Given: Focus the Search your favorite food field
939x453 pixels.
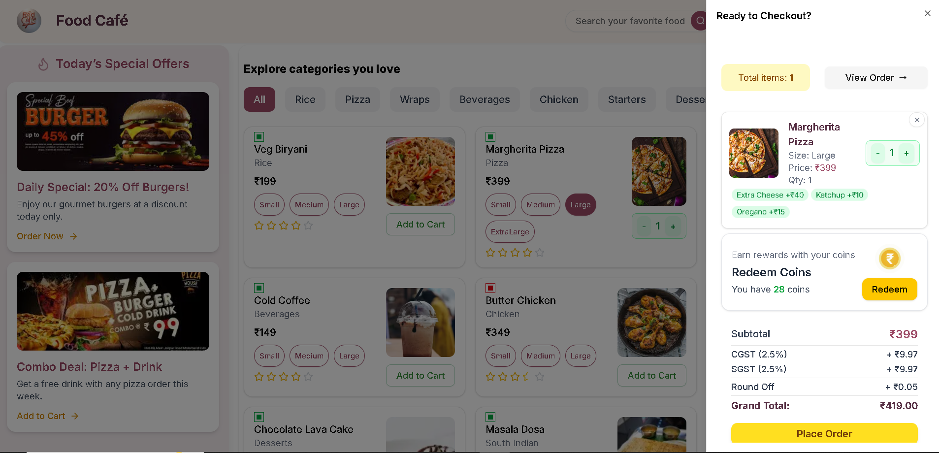Looking at the screenshot, I should (630, 21).
